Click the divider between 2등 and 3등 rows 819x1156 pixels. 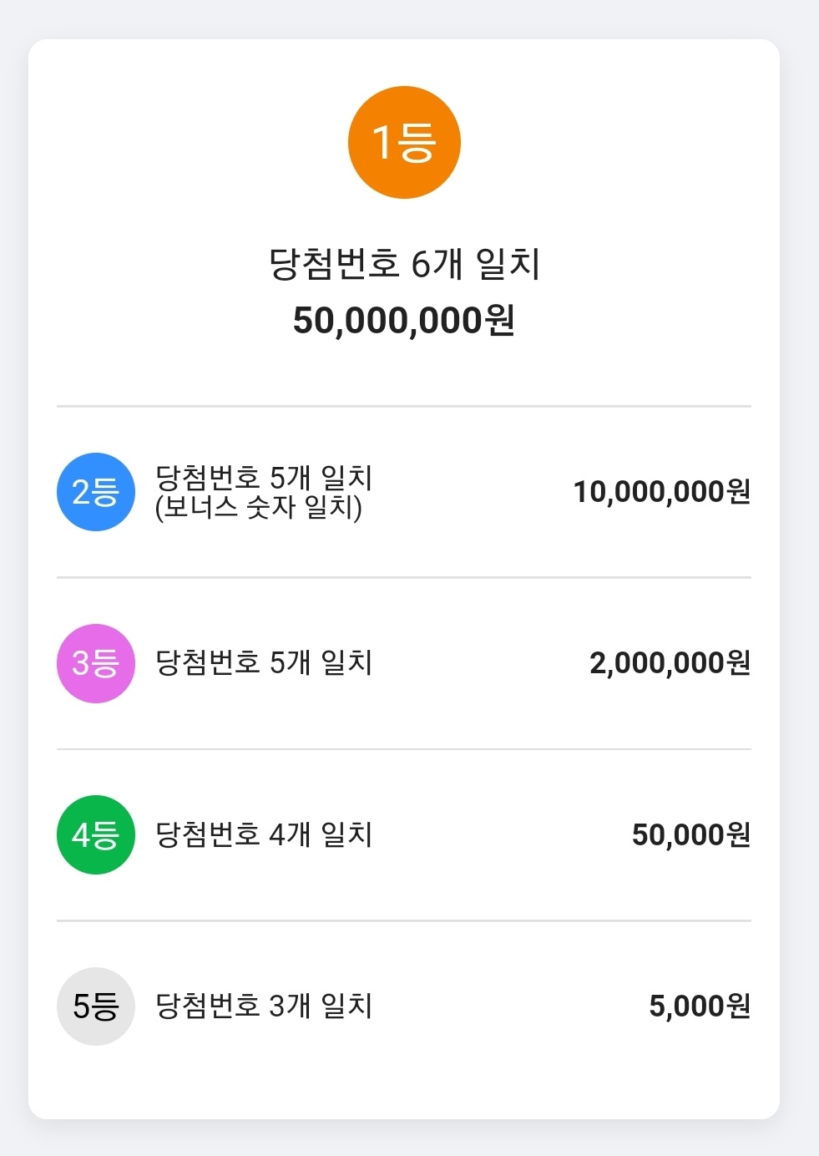(404, 577)
